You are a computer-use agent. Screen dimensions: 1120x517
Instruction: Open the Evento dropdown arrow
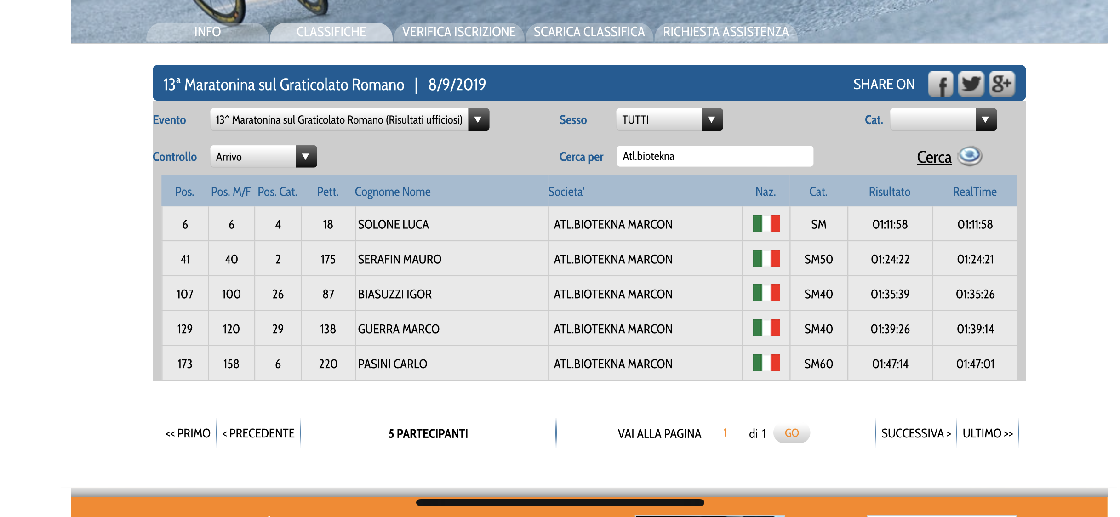pos(478,119)
